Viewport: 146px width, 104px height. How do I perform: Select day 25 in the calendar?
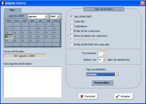(48, 37)
